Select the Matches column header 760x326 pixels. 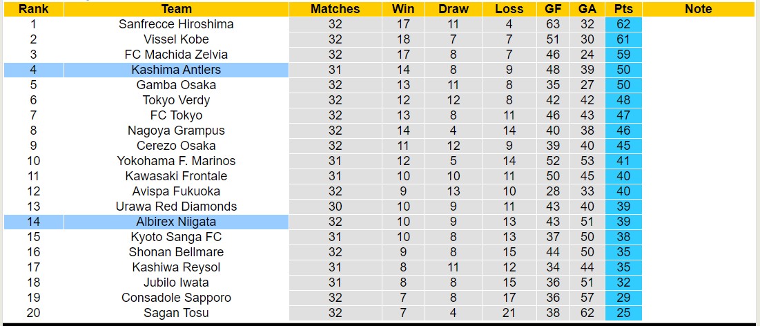click(x=335, y=9)
